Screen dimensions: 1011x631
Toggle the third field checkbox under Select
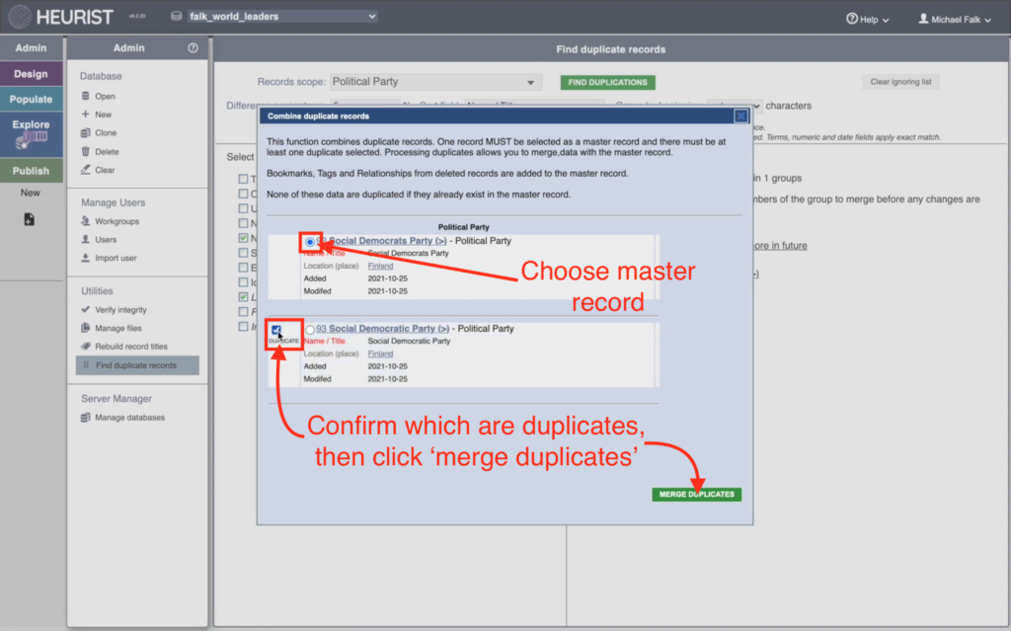[243, 208]
